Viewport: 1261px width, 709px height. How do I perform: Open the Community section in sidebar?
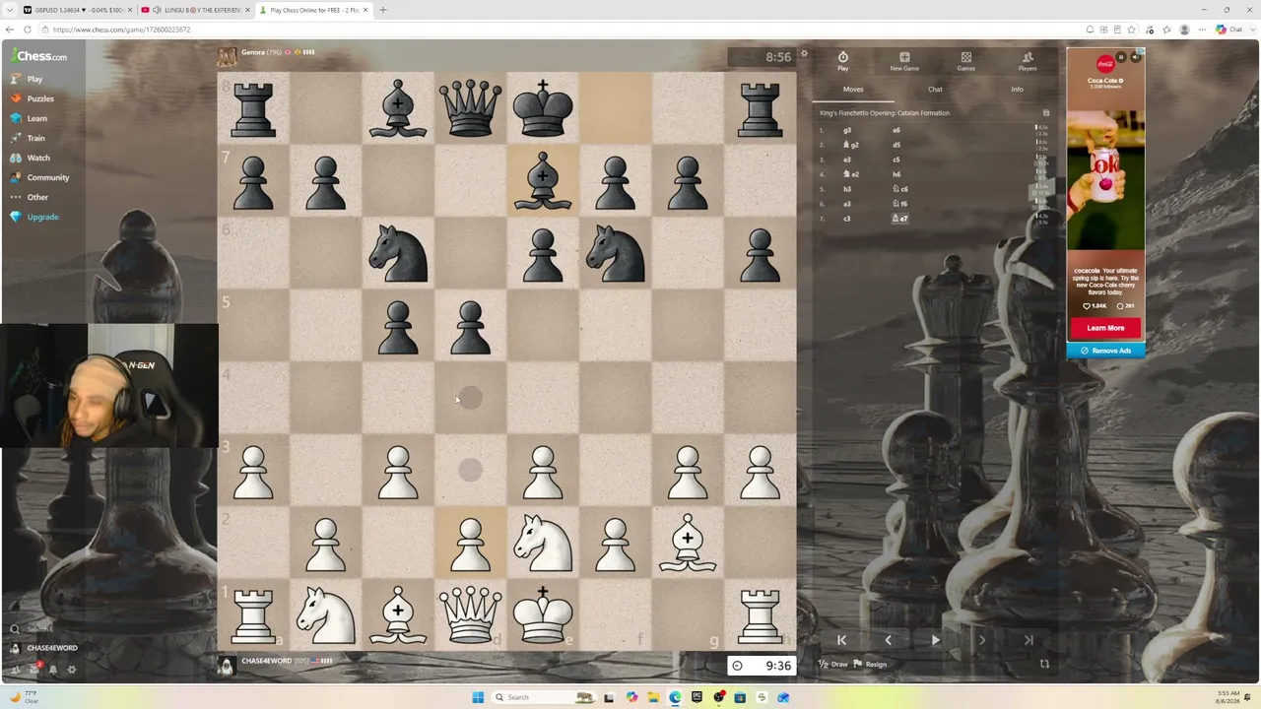click(39, 177)
